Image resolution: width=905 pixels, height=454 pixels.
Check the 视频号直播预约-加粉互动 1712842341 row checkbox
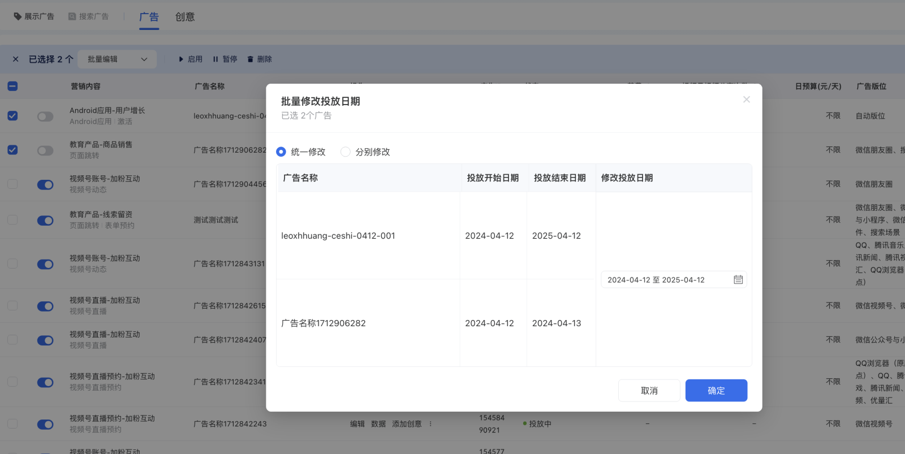pos(12,382)
